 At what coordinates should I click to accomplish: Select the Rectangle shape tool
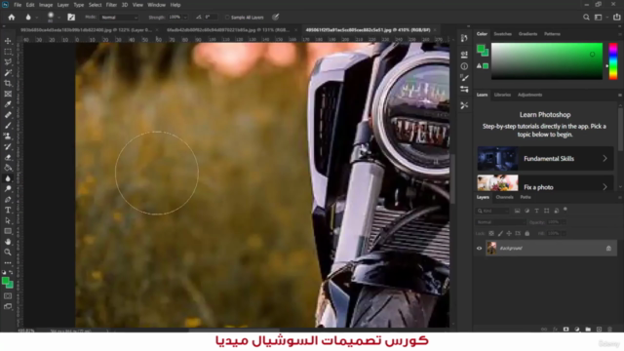pos(8,231)
